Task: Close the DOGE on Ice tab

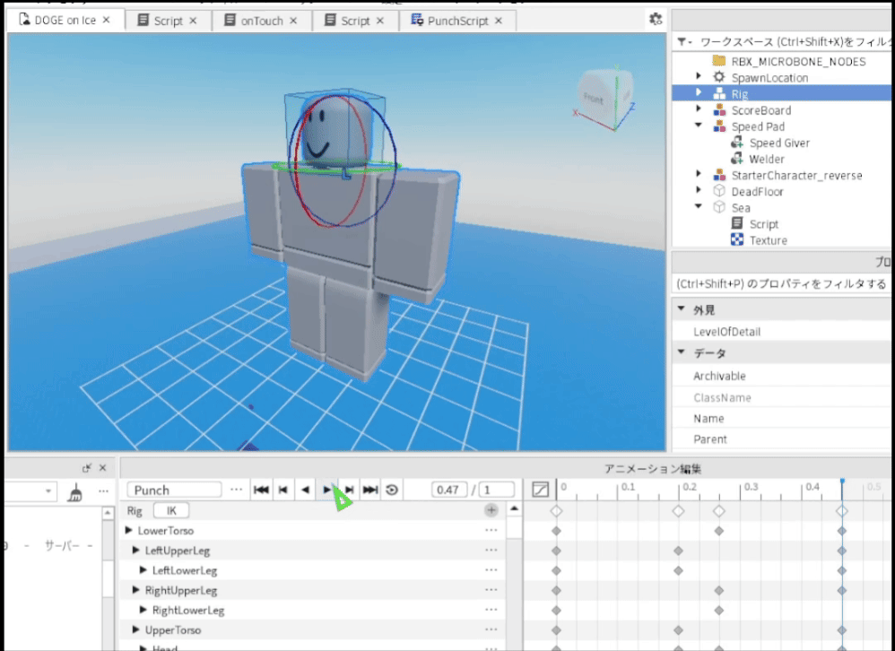Action: point(106,20)
